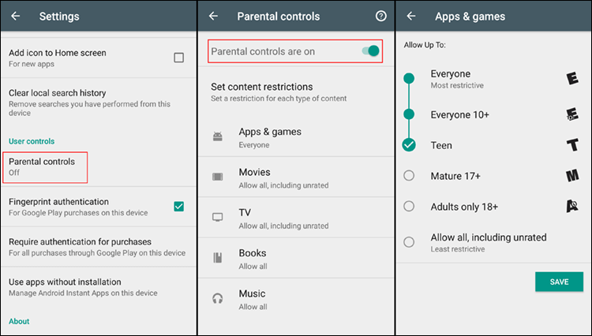Save the Apps & games restriction
This screenshot has width=592, height=336.
click(559, 282)
